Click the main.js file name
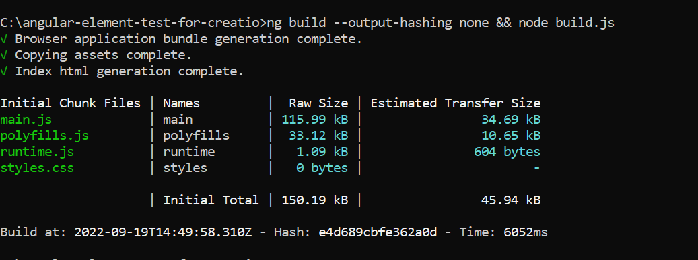This screenshot has width=698, height=260. coord(26,120)
